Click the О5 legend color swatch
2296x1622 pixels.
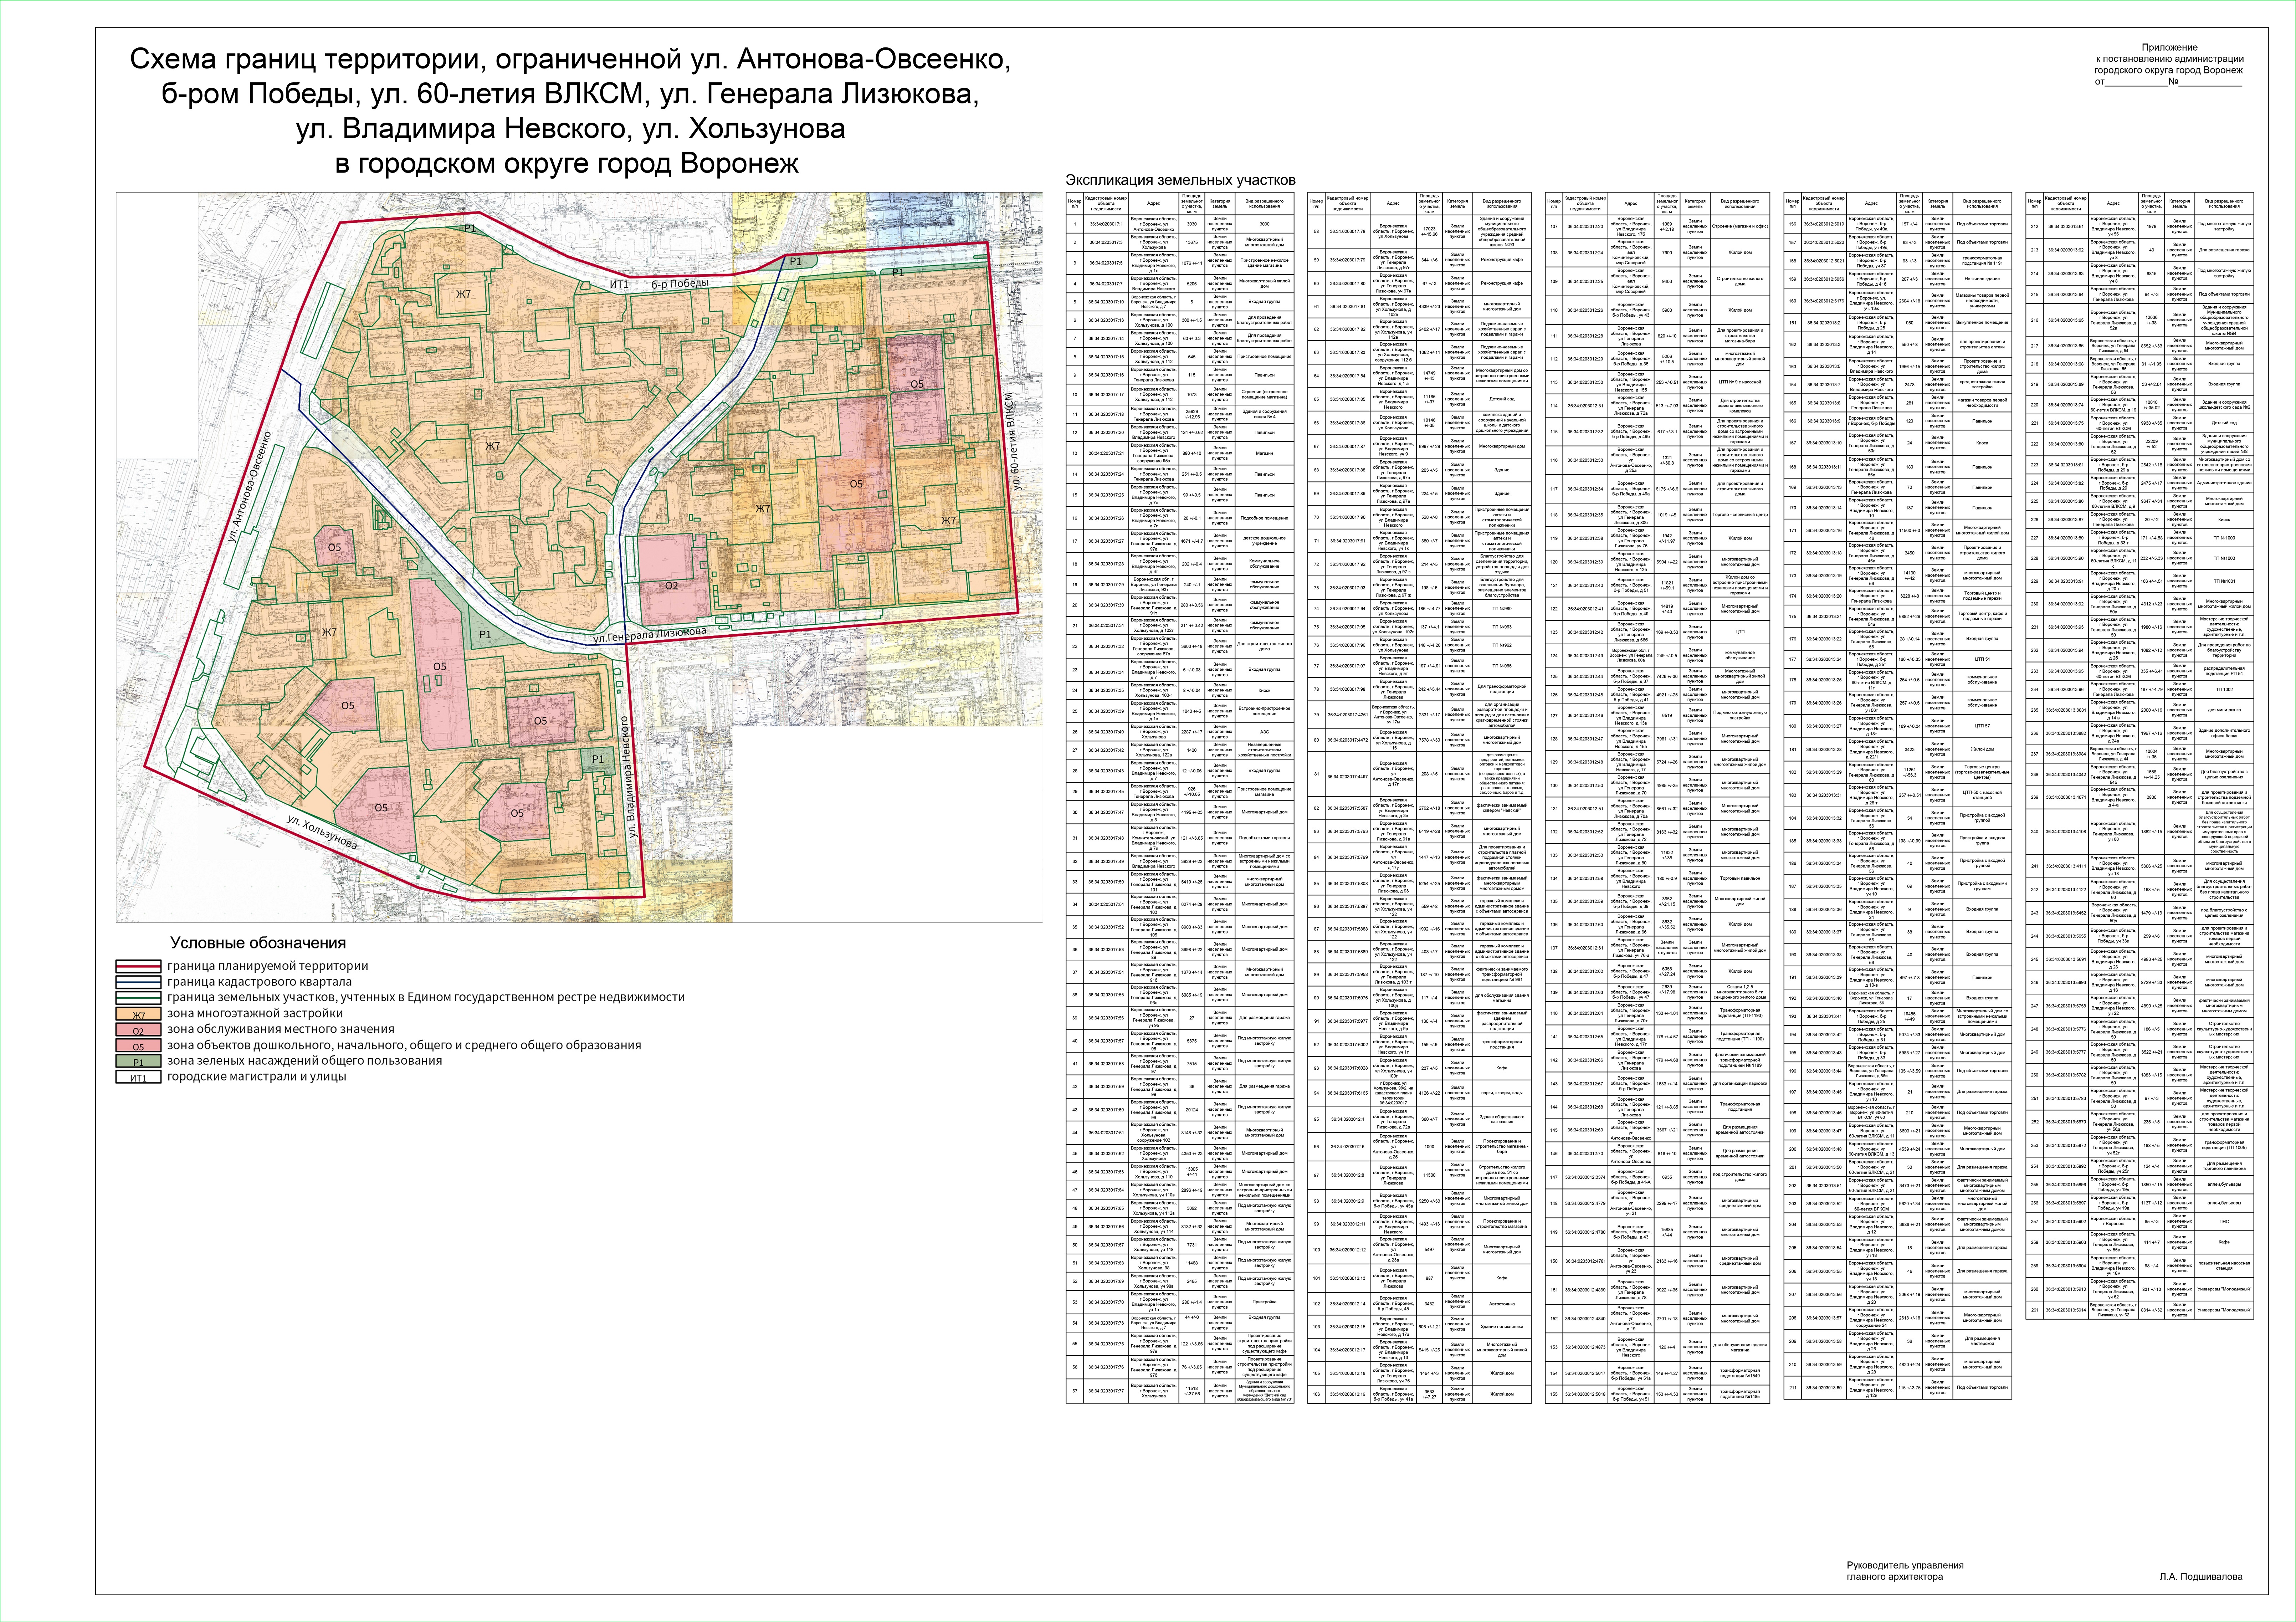139,1045
